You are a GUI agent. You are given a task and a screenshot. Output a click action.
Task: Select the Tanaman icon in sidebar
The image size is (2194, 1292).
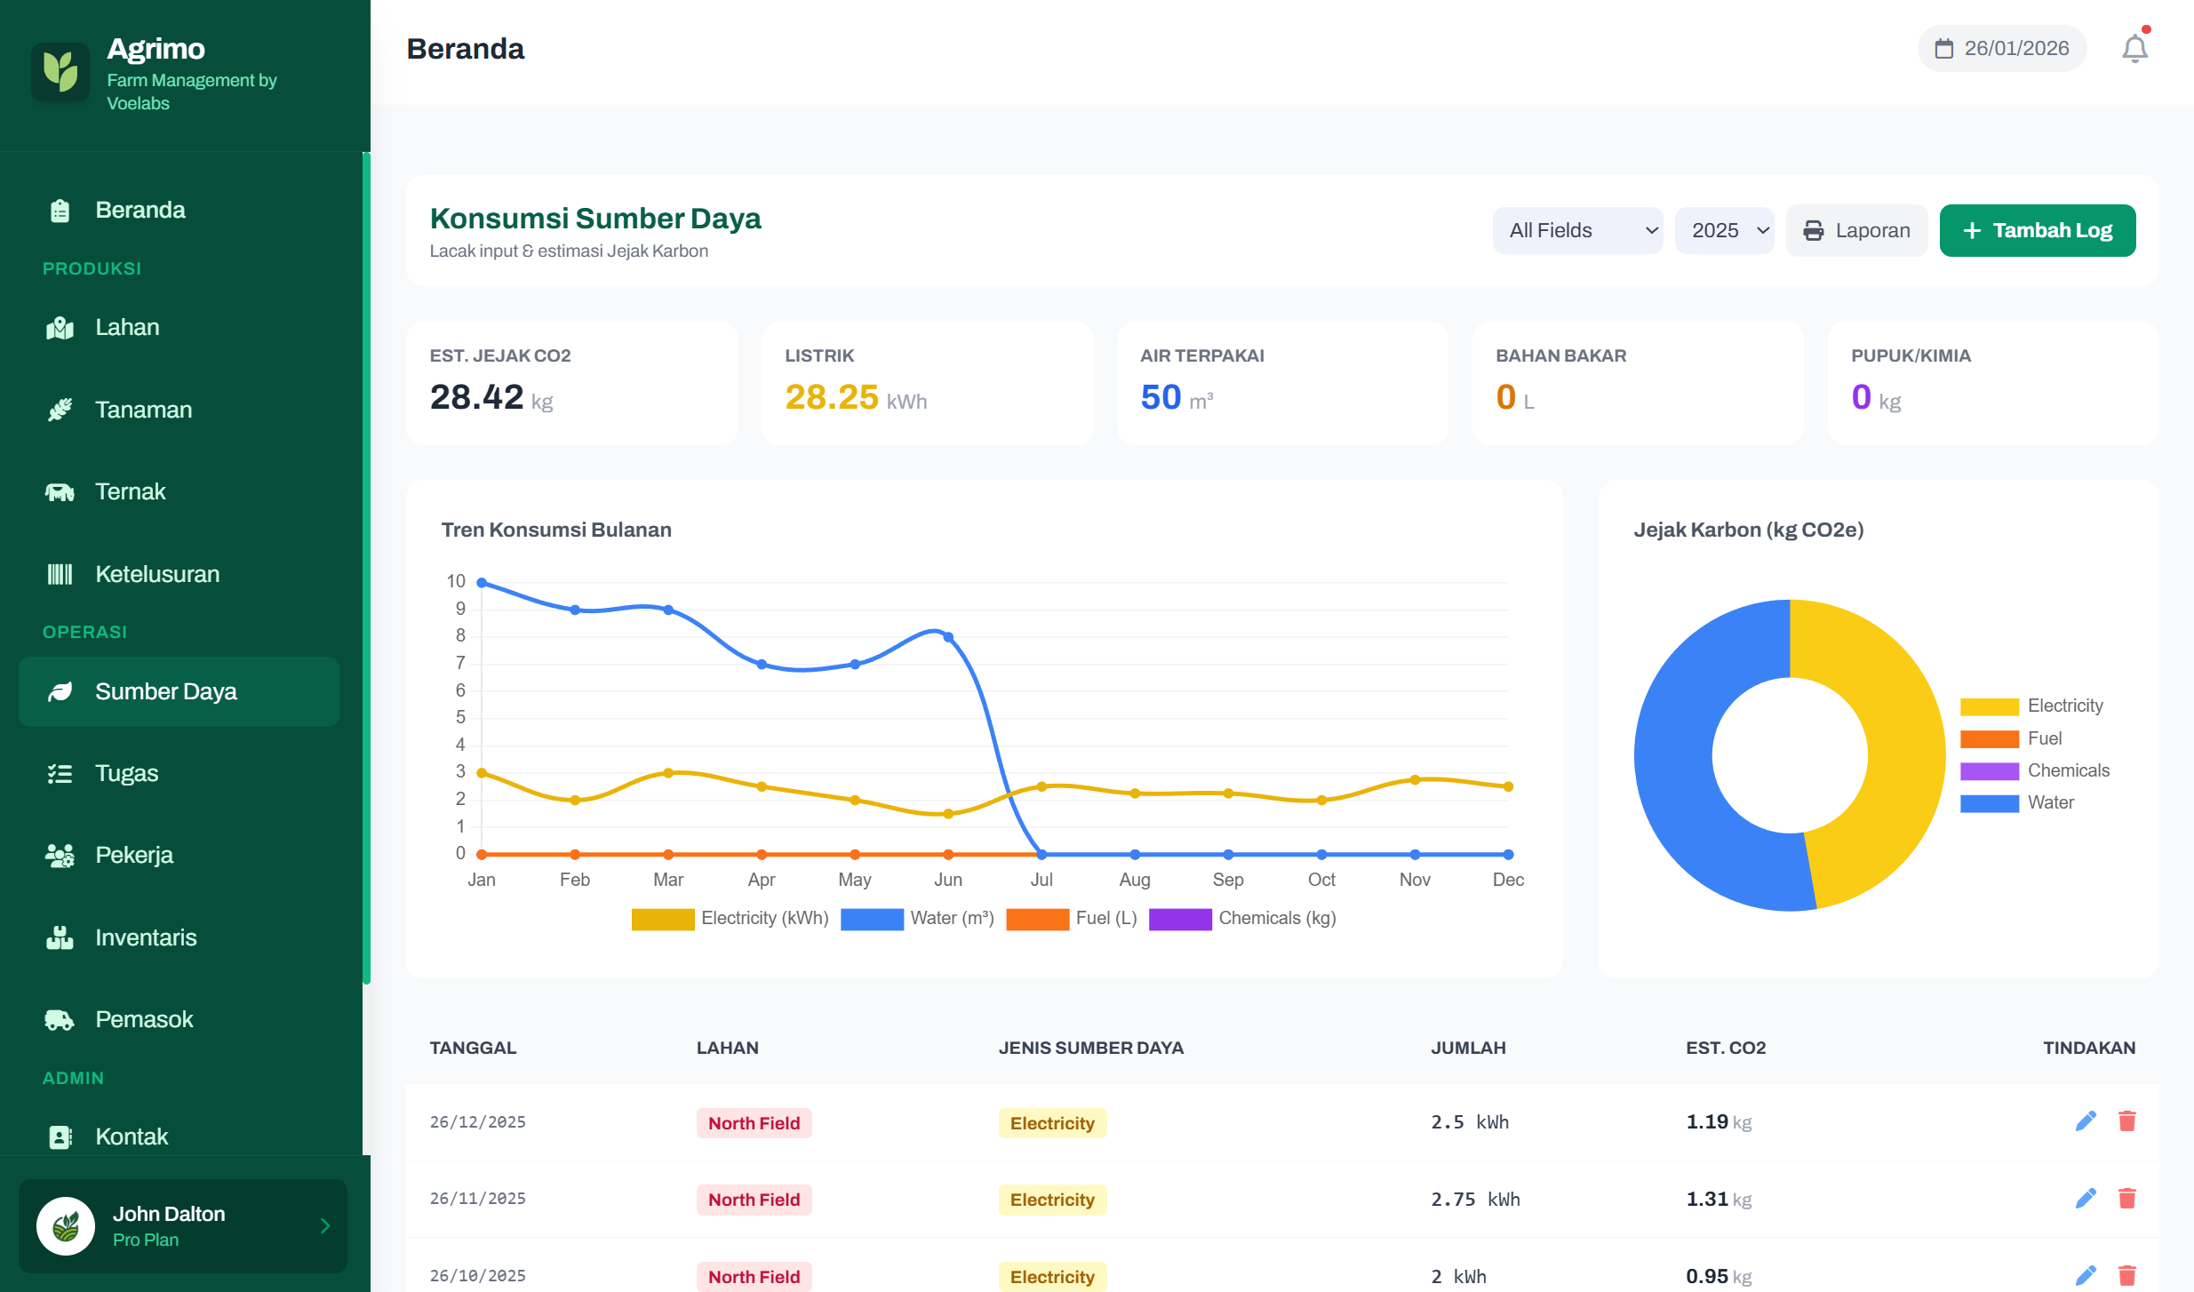[59, 410]
